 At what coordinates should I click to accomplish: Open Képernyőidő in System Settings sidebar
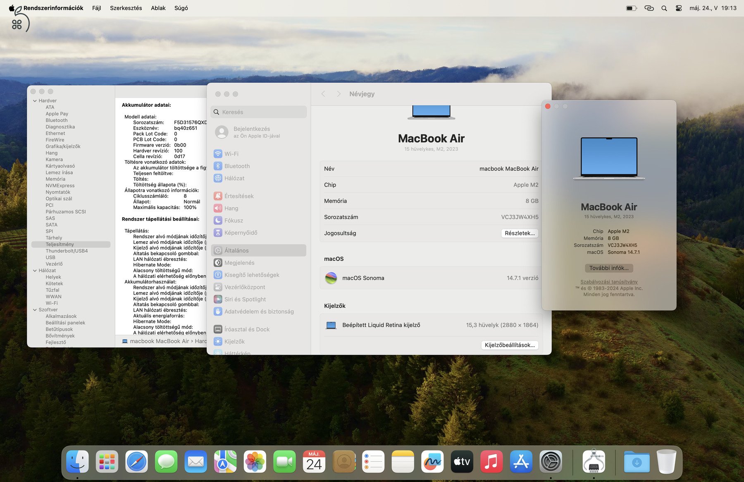pos(259,233)
